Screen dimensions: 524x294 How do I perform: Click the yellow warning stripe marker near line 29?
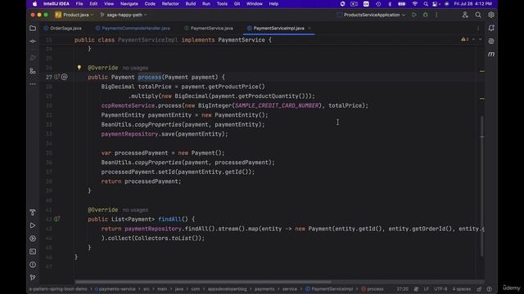(482, 99)
